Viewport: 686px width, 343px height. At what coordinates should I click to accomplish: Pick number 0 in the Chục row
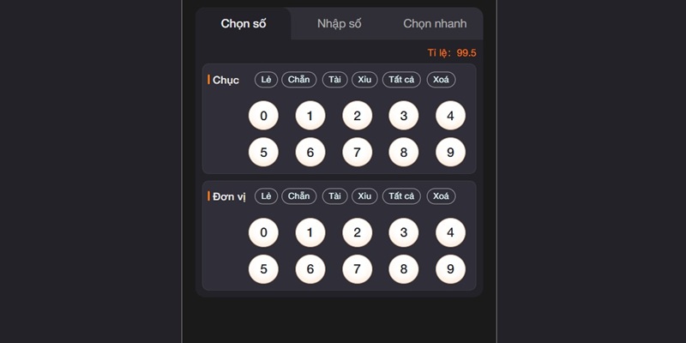click(263, 116)
